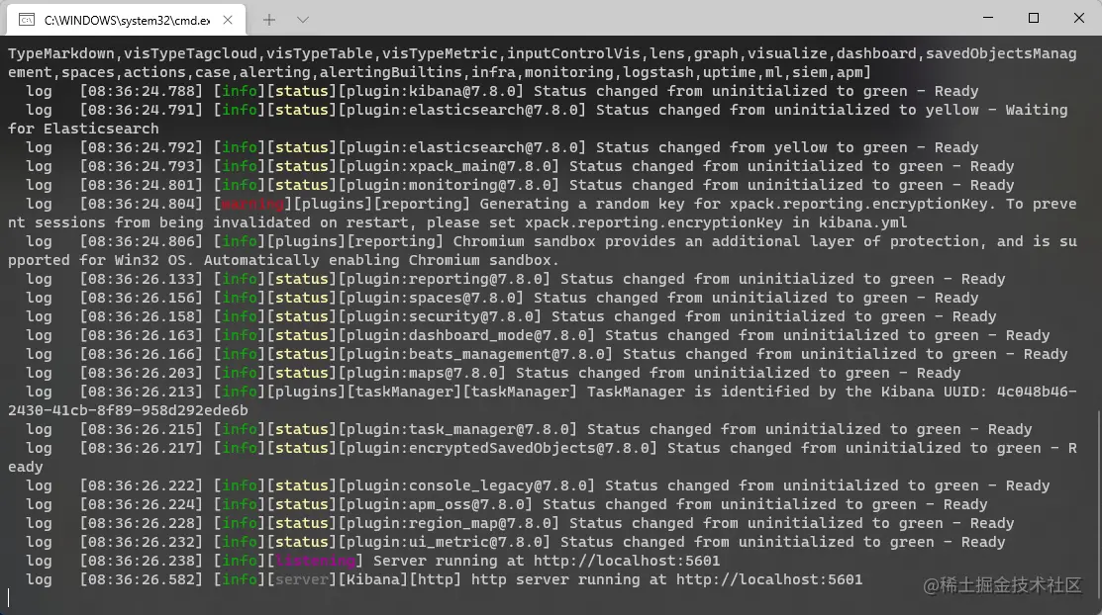The image size is (1102, 615).
Task: Minimize the terminal window
Action: click(x=988, y=18)
